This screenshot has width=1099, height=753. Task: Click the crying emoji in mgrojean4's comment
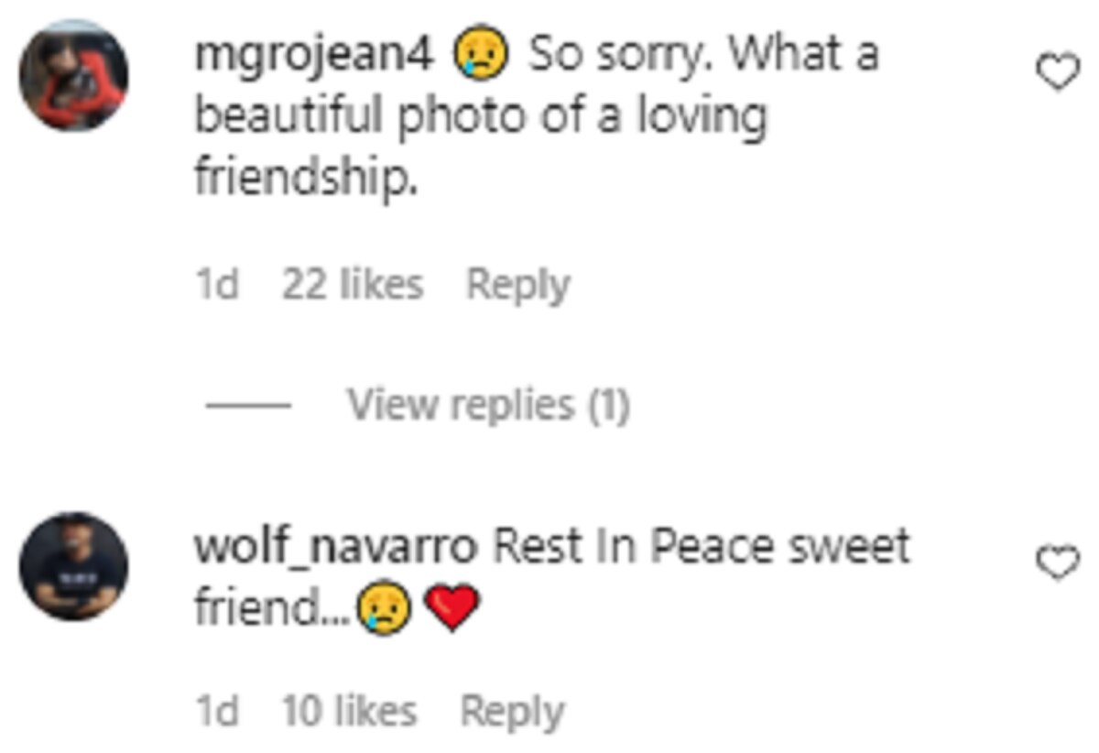click(x=481, y=55)
